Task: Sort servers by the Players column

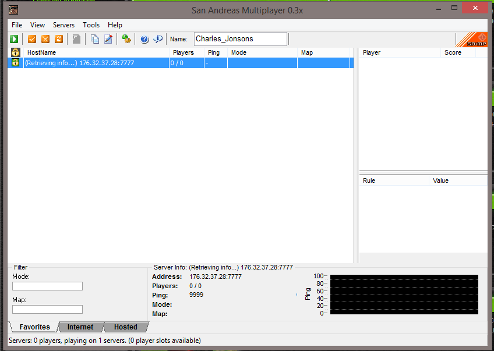Action: [187, 52]
